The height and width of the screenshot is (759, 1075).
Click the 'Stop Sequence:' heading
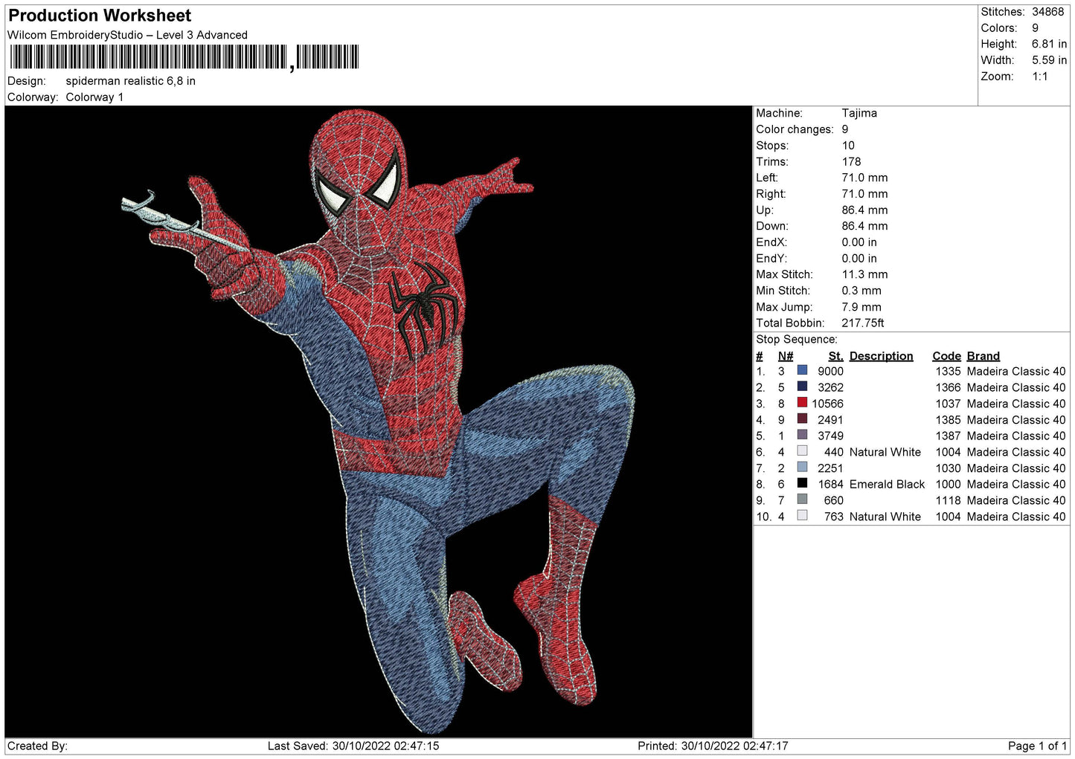(x=797, y=340)
